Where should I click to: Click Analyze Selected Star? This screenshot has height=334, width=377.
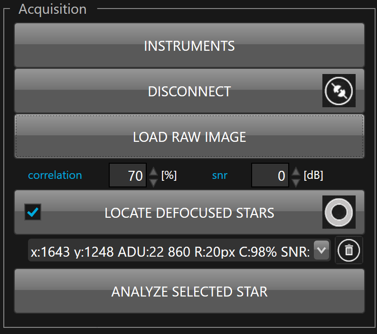tap(189, 291)
